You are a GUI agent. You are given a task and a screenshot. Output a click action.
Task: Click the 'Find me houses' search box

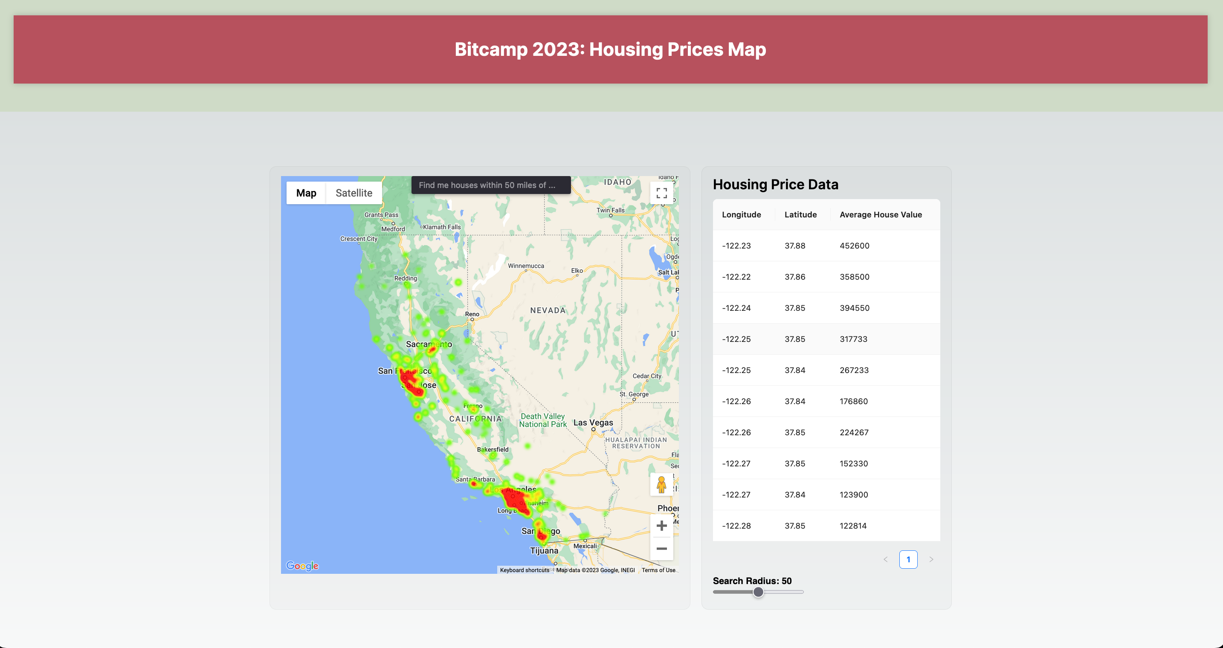pos(491,185)
